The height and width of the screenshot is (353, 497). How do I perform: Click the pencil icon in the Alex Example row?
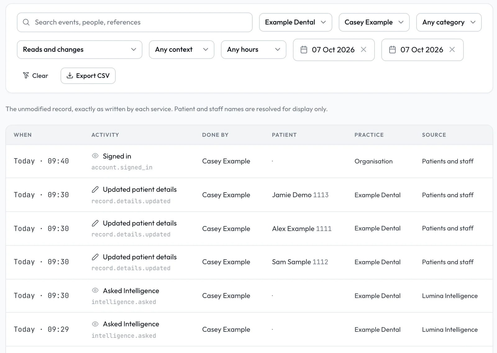coord(95,223)
